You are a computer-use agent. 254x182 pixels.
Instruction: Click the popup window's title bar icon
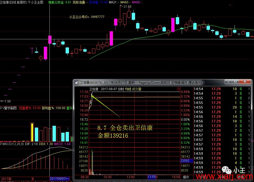(76, 83)
